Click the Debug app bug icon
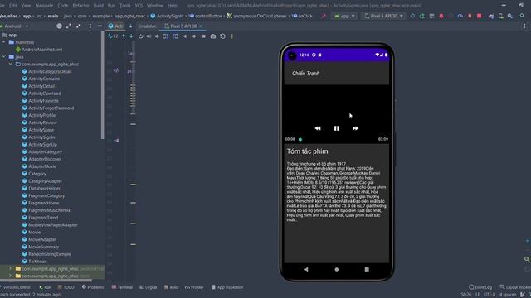531x298 pixels. tap(441, 16)
